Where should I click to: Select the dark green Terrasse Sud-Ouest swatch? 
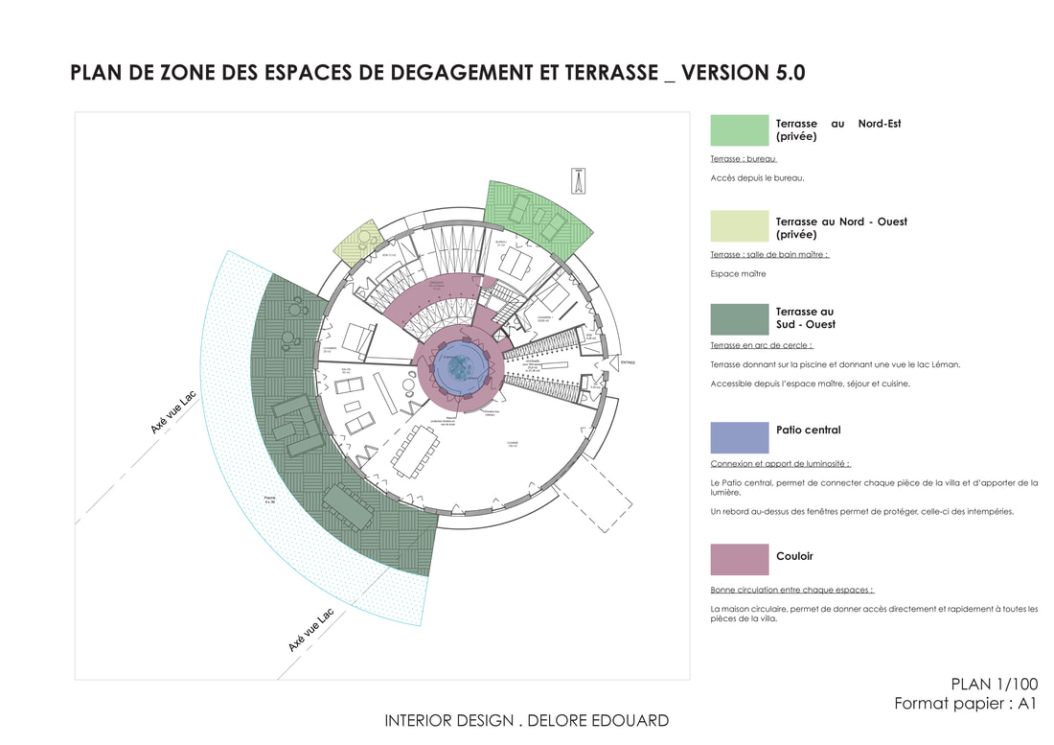(x=740, y=319)
